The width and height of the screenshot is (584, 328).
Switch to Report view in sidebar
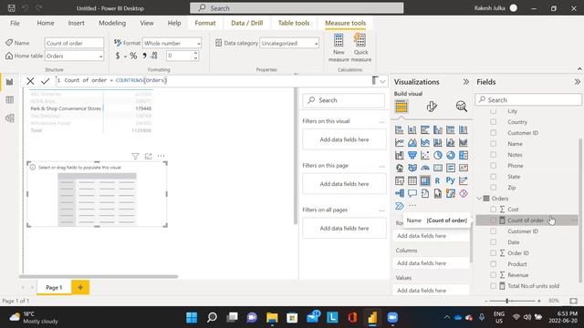10,82
